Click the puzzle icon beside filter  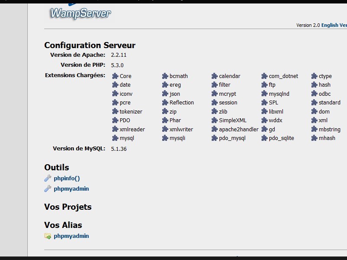215,84
